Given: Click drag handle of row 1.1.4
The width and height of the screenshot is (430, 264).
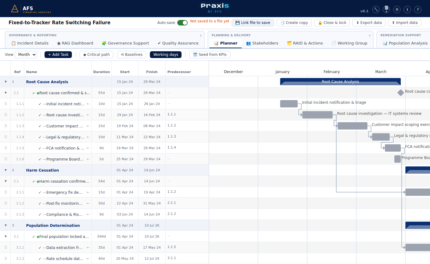Looking at the screenshot, I should [x=6, y=137].
